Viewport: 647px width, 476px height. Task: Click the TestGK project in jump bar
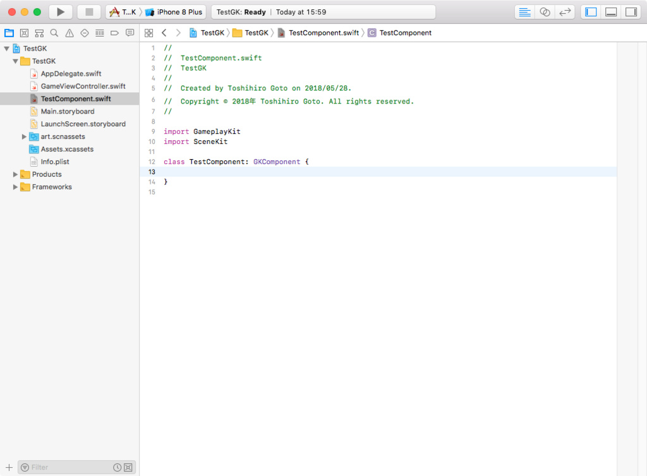(207, 33)
